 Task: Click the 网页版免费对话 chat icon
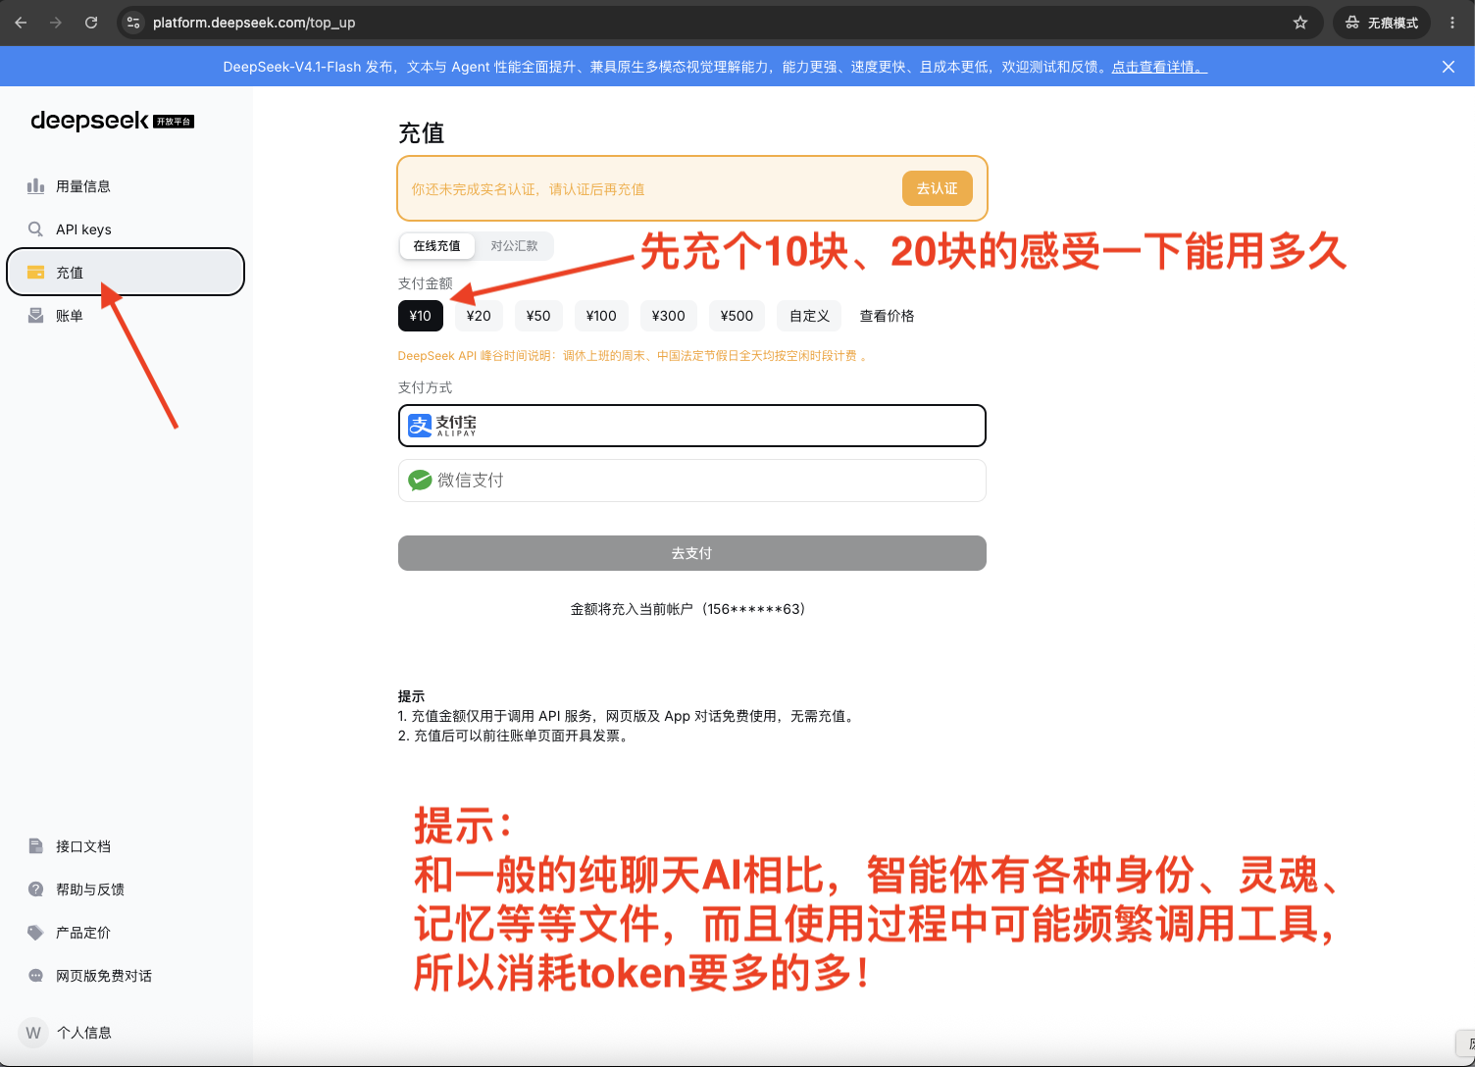(x=36, y=976)
